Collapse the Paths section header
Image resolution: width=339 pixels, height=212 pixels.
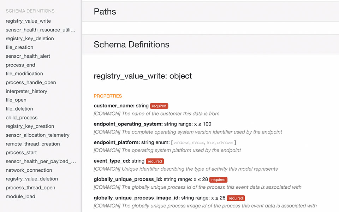click(x=105, y=12)
